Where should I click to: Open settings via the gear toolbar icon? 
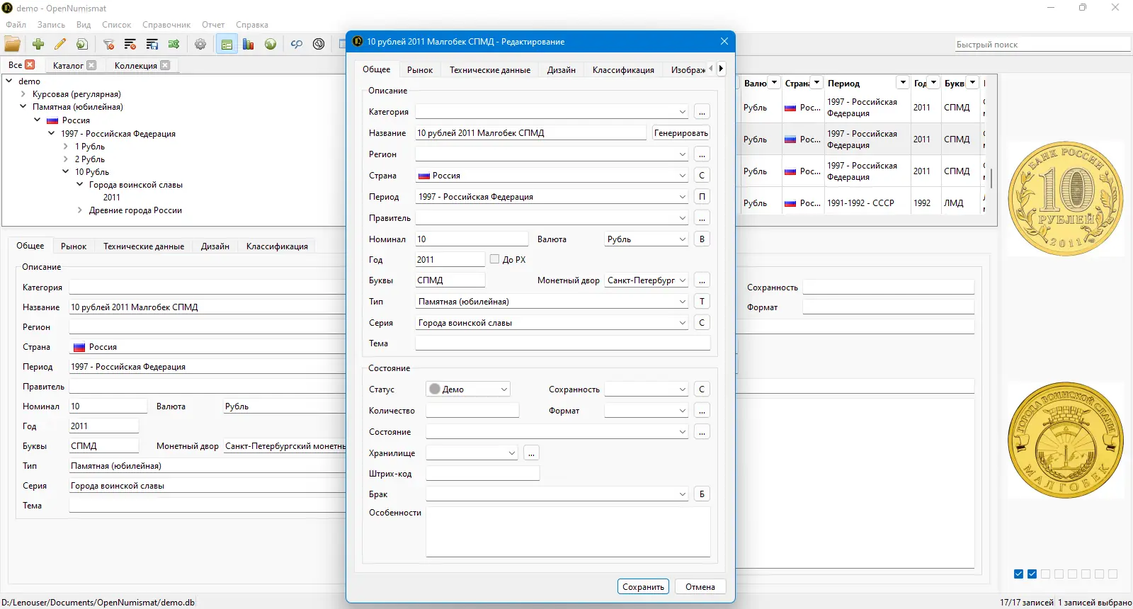(x=200, y=44)
